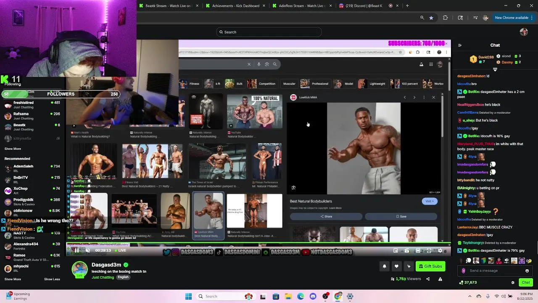The width and height of the screenshot is (538, 303).
Task: Click the 37,673 channel points counter
Action: click(x=468, y=282)
